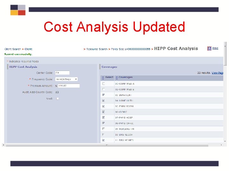Open the Print link
Screen dimensions: 229x171
pos(215,48)
